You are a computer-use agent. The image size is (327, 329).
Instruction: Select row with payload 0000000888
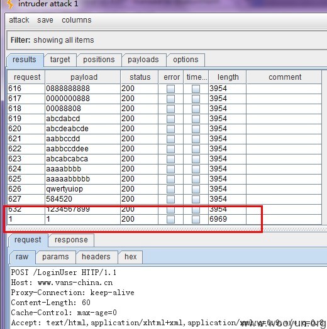165,99
